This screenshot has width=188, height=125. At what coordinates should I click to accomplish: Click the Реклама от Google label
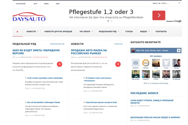pyautogui.click(x=174, y=21)
